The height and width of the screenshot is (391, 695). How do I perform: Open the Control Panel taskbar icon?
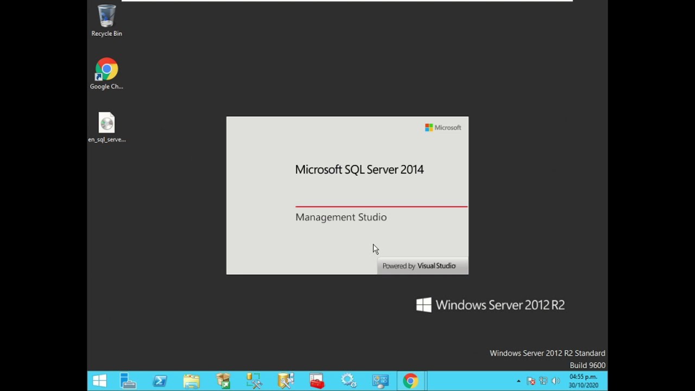380,381
